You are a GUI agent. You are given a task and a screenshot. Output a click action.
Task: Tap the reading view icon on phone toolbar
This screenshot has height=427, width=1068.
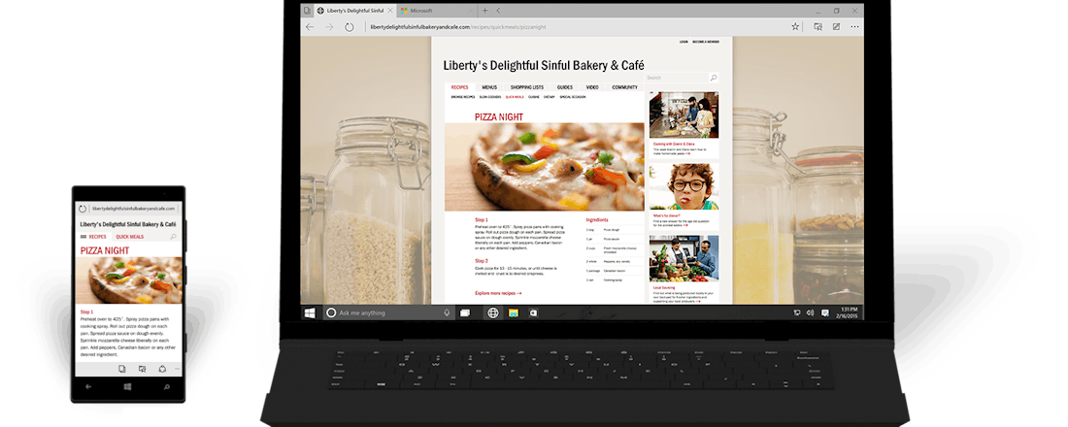tap(122, 369)
